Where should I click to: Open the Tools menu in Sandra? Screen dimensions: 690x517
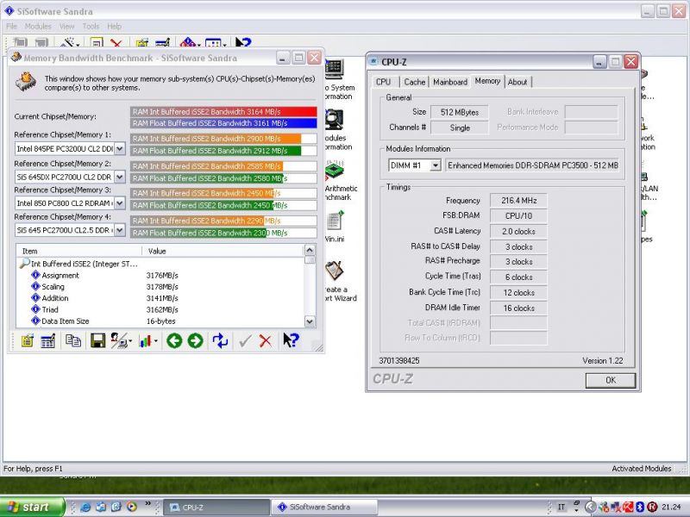coord(91,27)
